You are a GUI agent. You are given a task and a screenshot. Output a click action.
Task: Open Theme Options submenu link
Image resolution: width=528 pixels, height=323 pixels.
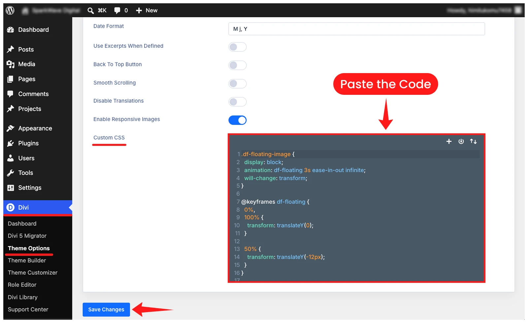point(29,248)
